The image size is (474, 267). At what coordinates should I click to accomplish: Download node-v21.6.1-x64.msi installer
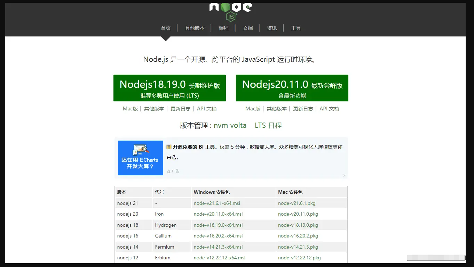pyautogui.click(x=218, y=203)
